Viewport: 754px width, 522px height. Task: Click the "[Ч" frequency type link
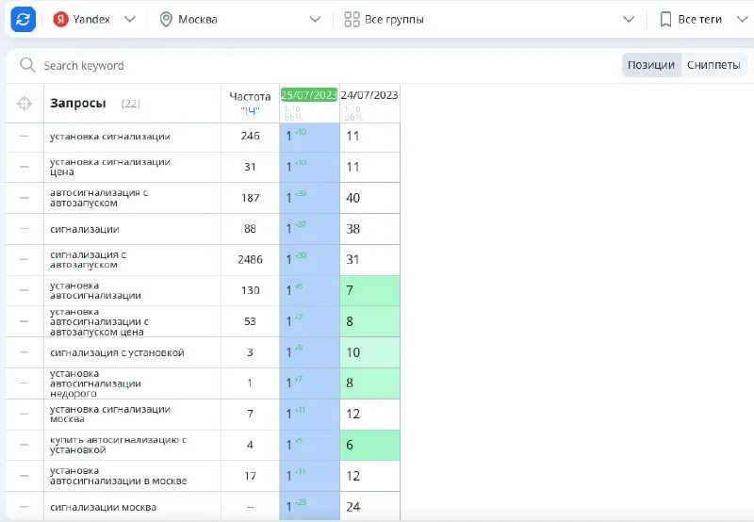(250, 111)
